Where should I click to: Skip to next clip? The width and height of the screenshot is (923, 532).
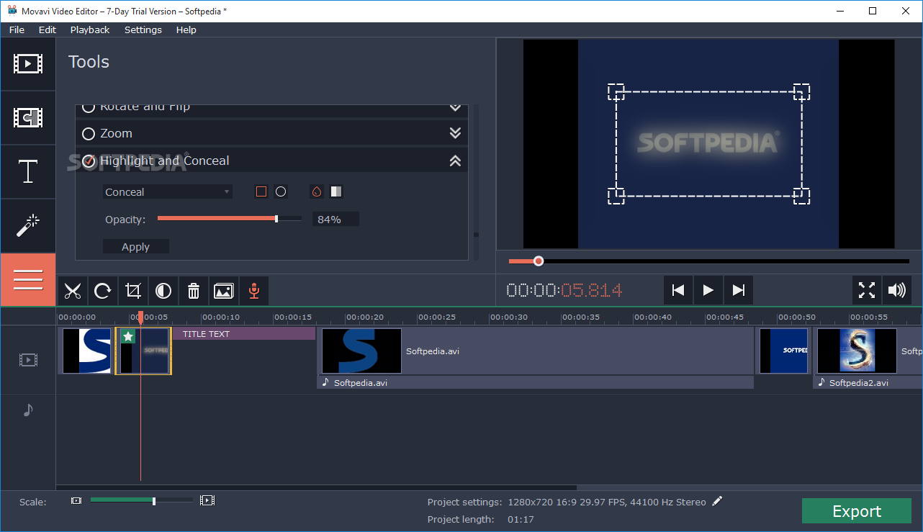(738, 290)
